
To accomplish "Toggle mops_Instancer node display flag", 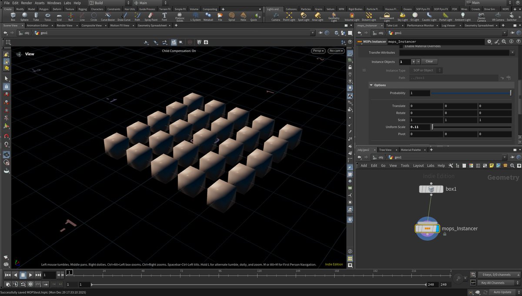I will click(x=437, y=228).
